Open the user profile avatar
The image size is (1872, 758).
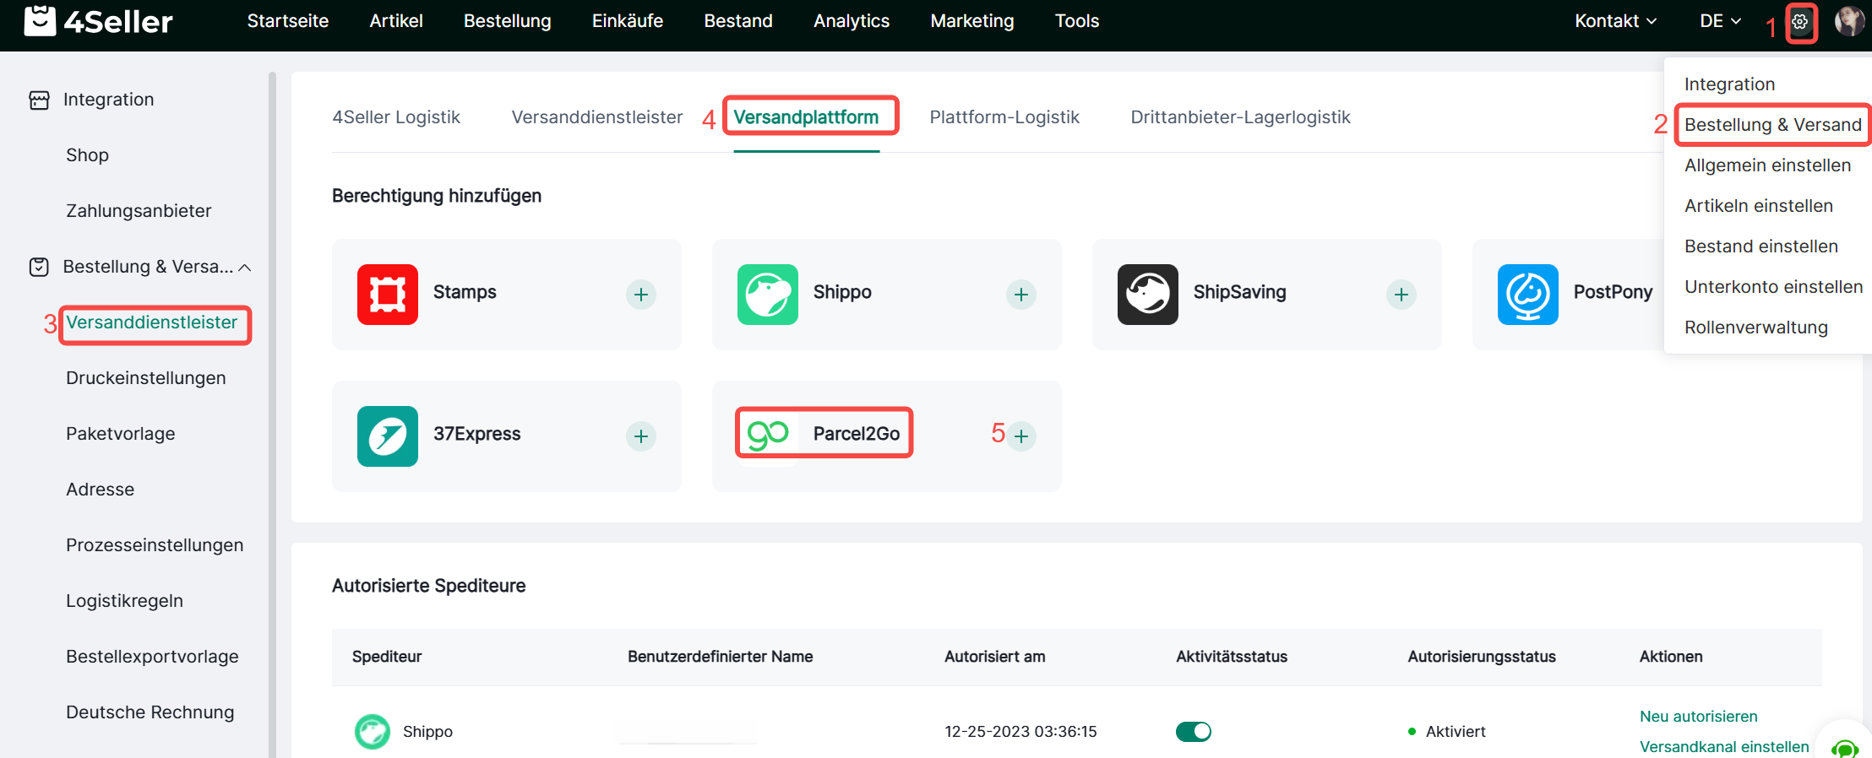(x=1848, y=22)
